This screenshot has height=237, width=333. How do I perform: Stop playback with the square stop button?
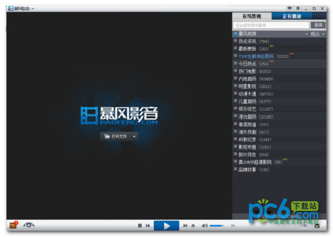tap(140, 225)
